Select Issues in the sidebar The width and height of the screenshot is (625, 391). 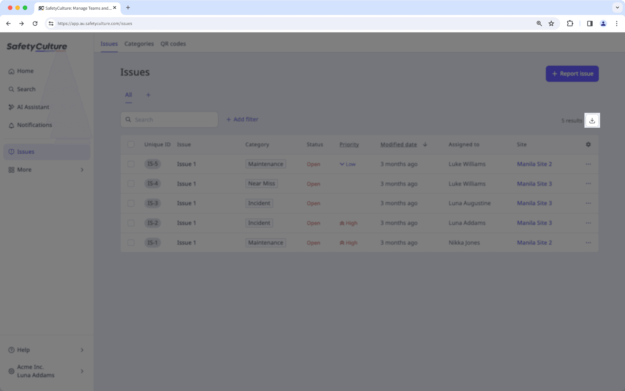point(26,152)
